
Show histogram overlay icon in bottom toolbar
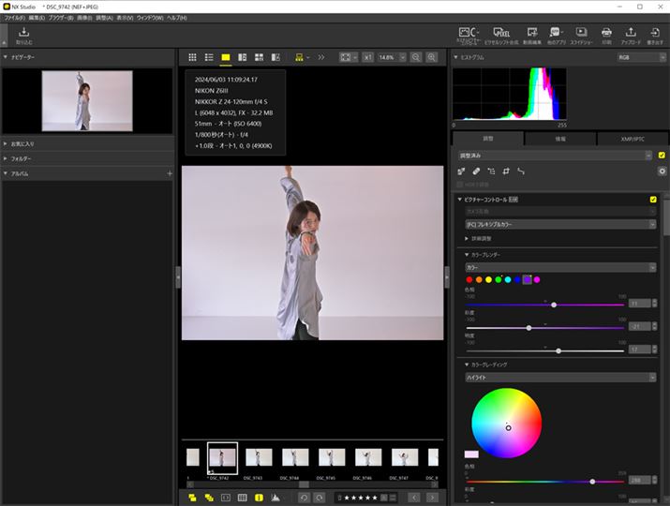click(x=275, y=497)
